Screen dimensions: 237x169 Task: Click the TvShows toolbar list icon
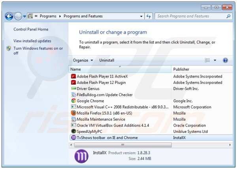click(x=73, y=138)
